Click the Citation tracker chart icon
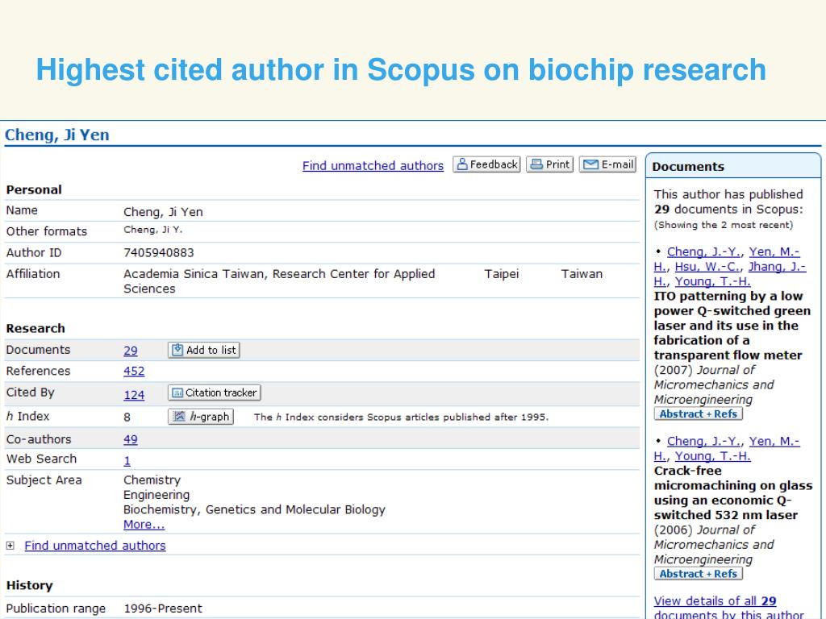This screenshot has width=826, height=619. (x=177, y=393)
